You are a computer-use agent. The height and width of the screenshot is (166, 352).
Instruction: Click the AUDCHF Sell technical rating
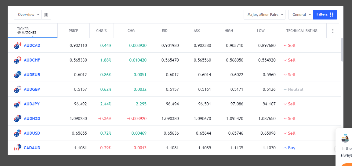[x=290, y=60]
